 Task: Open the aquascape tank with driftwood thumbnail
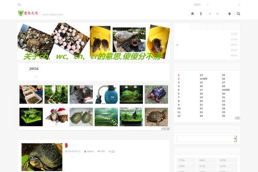(x=131, y=117)
